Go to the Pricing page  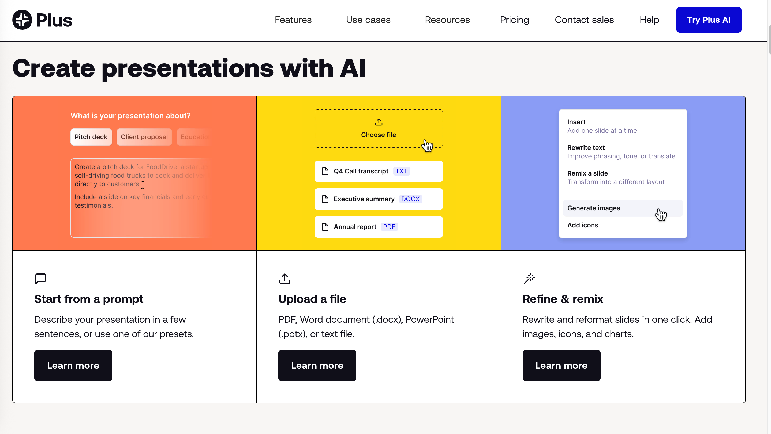click(x=514, y=20)
